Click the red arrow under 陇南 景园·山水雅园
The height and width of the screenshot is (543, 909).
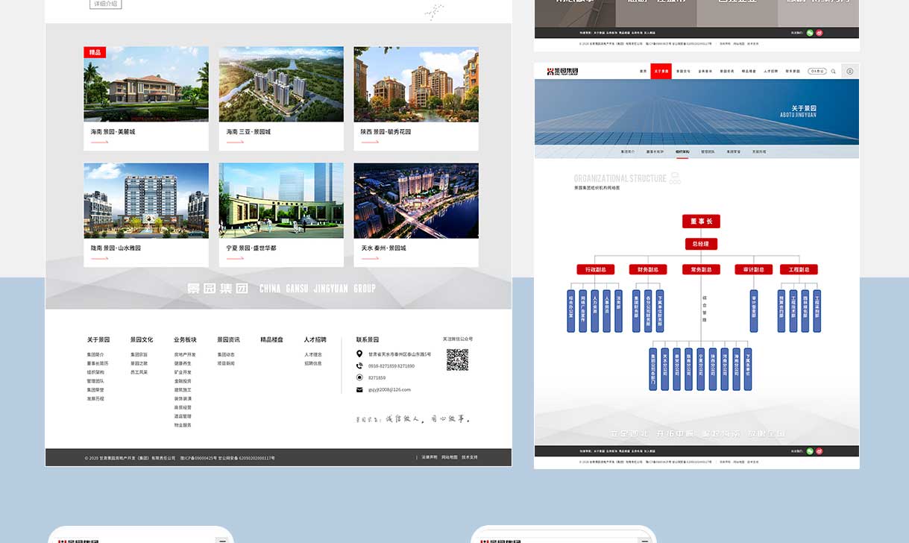coord(99,258)
